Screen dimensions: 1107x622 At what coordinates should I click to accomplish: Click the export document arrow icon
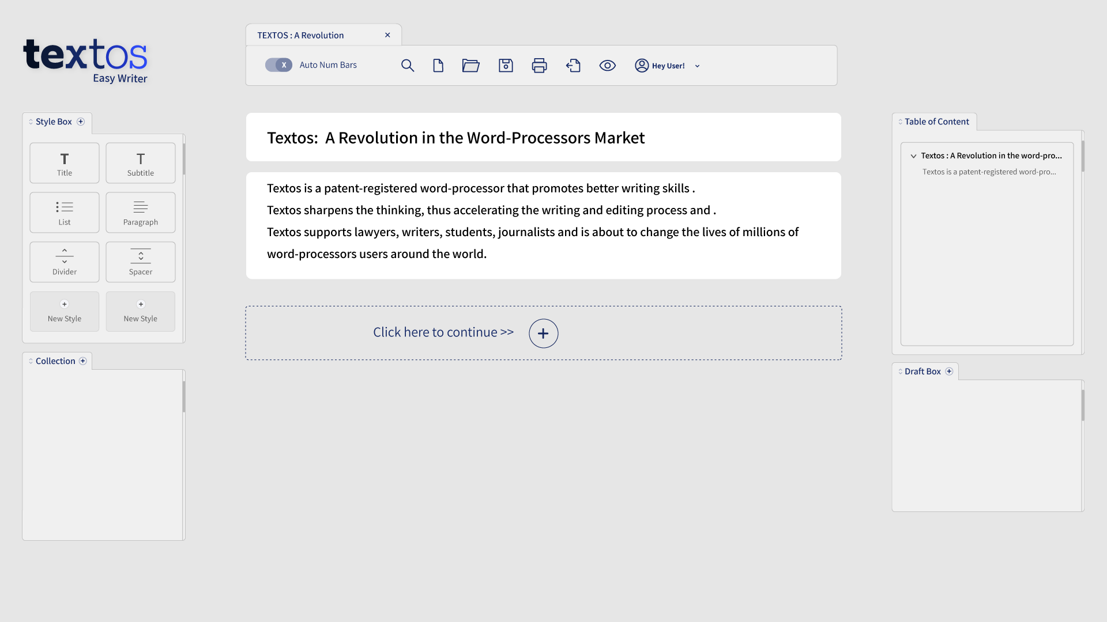tap(573, 66)
